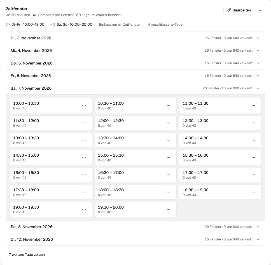Screen dimensions: 271x265
Task: Click '20 Fenster · 0 von 800 verkauft' summary
Action: pos(229,227)
